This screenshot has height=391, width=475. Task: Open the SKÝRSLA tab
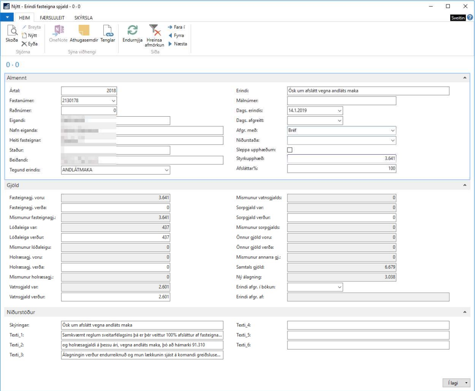[x=83, y=18]
